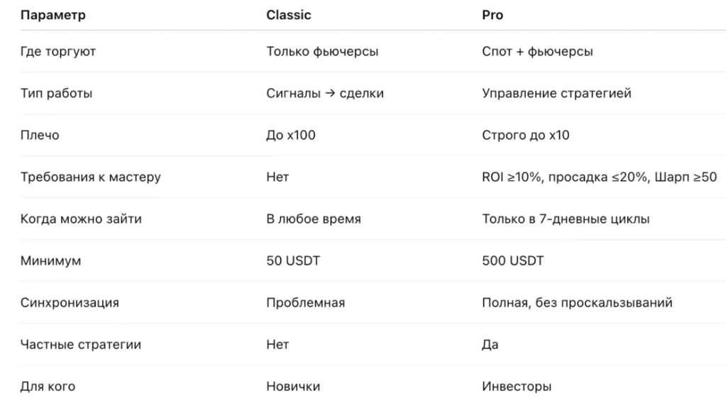Select the "Спот + фьючерсы" cell

(537, 51)
